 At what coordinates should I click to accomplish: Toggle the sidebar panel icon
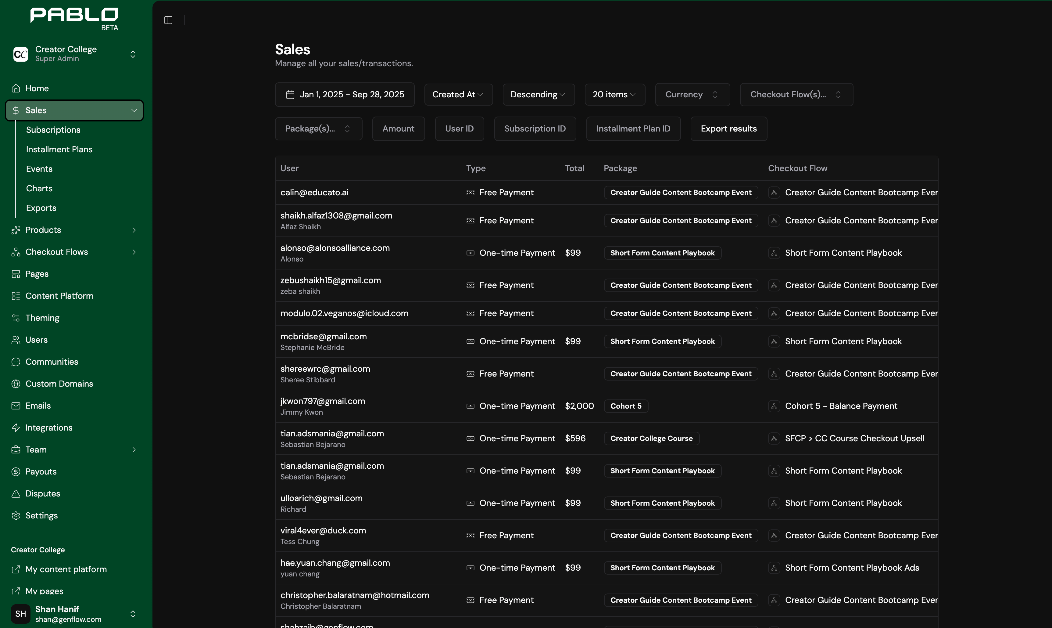click(168, 20)
